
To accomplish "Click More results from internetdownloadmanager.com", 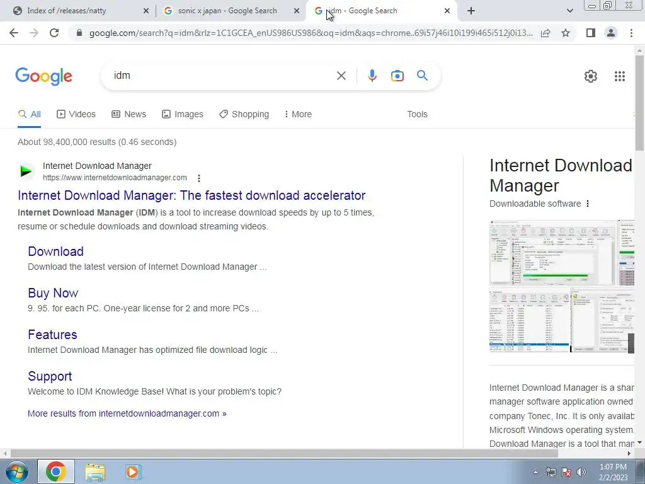I will pyautogui.click(x=127, y=413).
